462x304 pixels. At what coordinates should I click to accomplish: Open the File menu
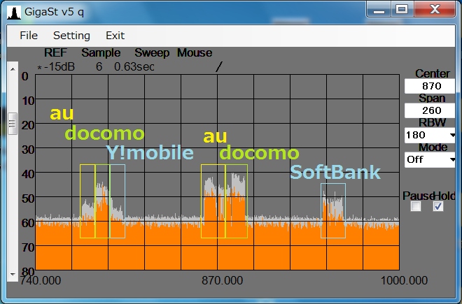[x=29, y=35]
